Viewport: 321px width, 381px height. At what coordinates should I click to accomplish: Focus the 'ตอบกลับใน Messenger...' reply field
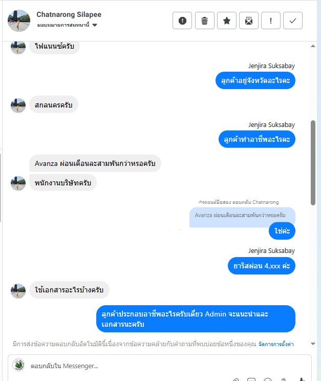pyautogui.click(x=159, y=366)
